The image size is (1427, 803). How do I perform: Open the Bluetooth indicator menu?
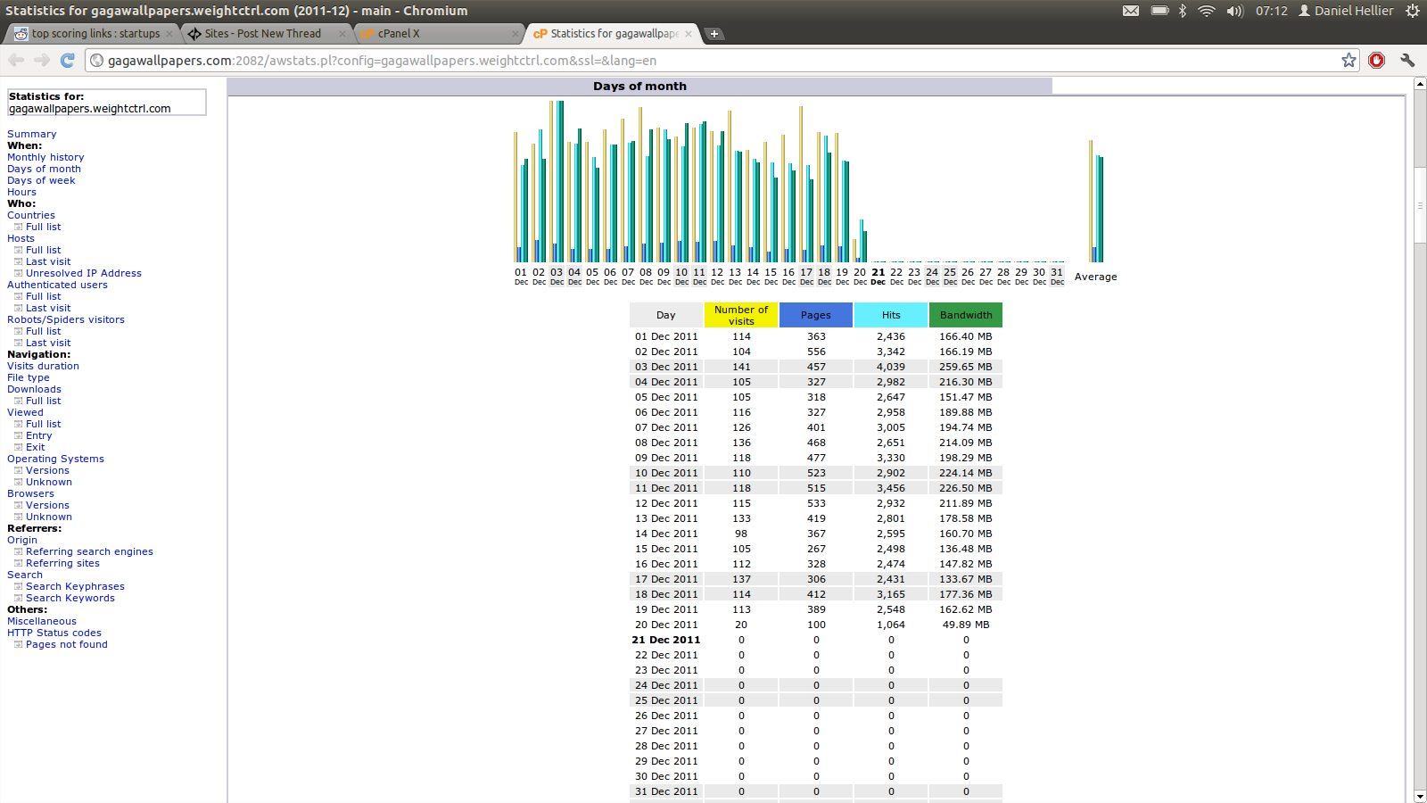(x=1183, y=11)
